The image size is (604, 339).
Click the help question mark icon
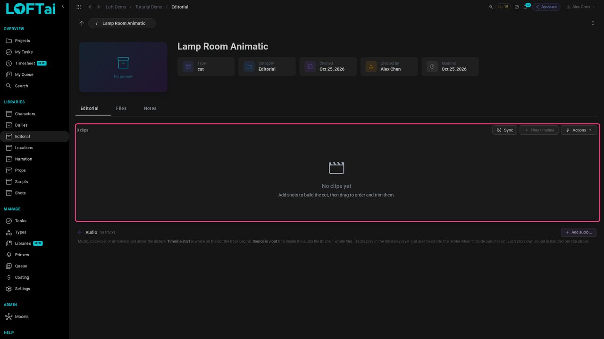tap(517, 7)
